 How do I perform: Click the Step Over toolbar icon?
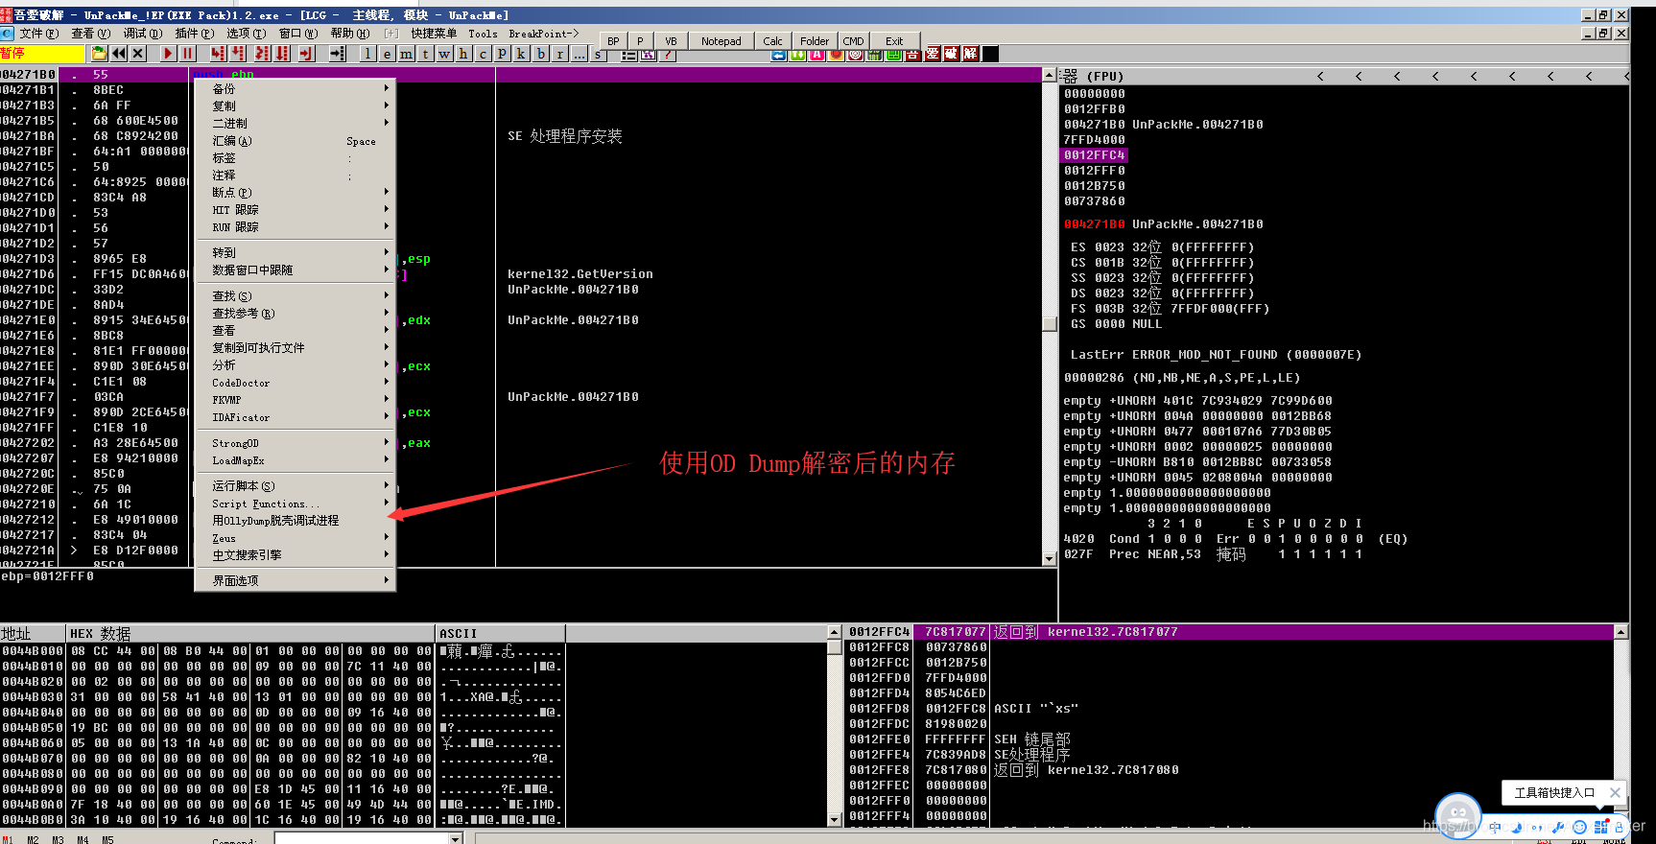(239, 54)
